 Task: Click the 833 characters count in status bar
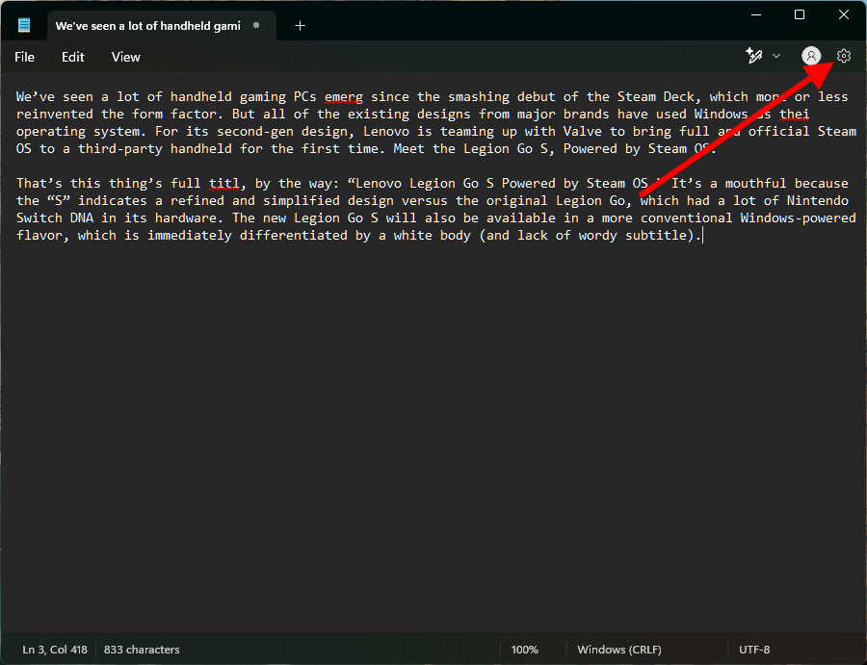[142, 650]
